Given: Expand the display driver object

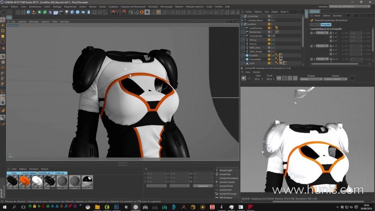Looking at the screenshot, I should [x=242, y=20].
